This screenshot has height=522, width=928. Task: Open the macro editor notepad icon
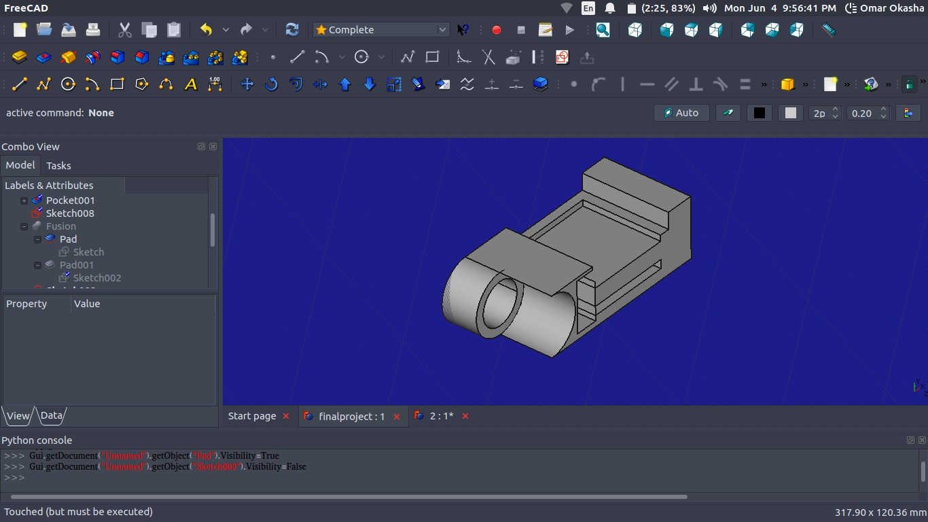546,30
